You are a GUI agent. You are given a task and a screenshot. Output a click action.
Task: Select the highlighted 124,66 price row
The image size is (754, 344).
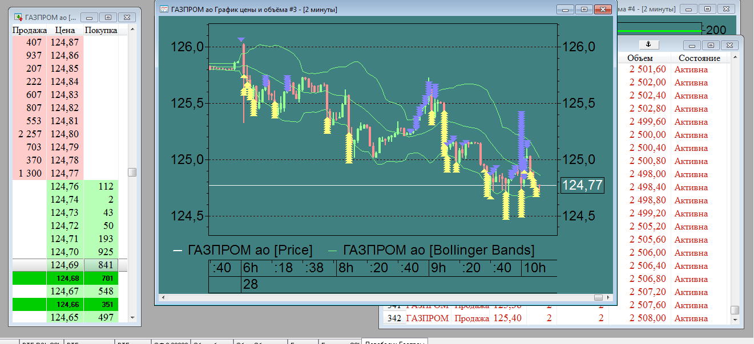[65, 304]
